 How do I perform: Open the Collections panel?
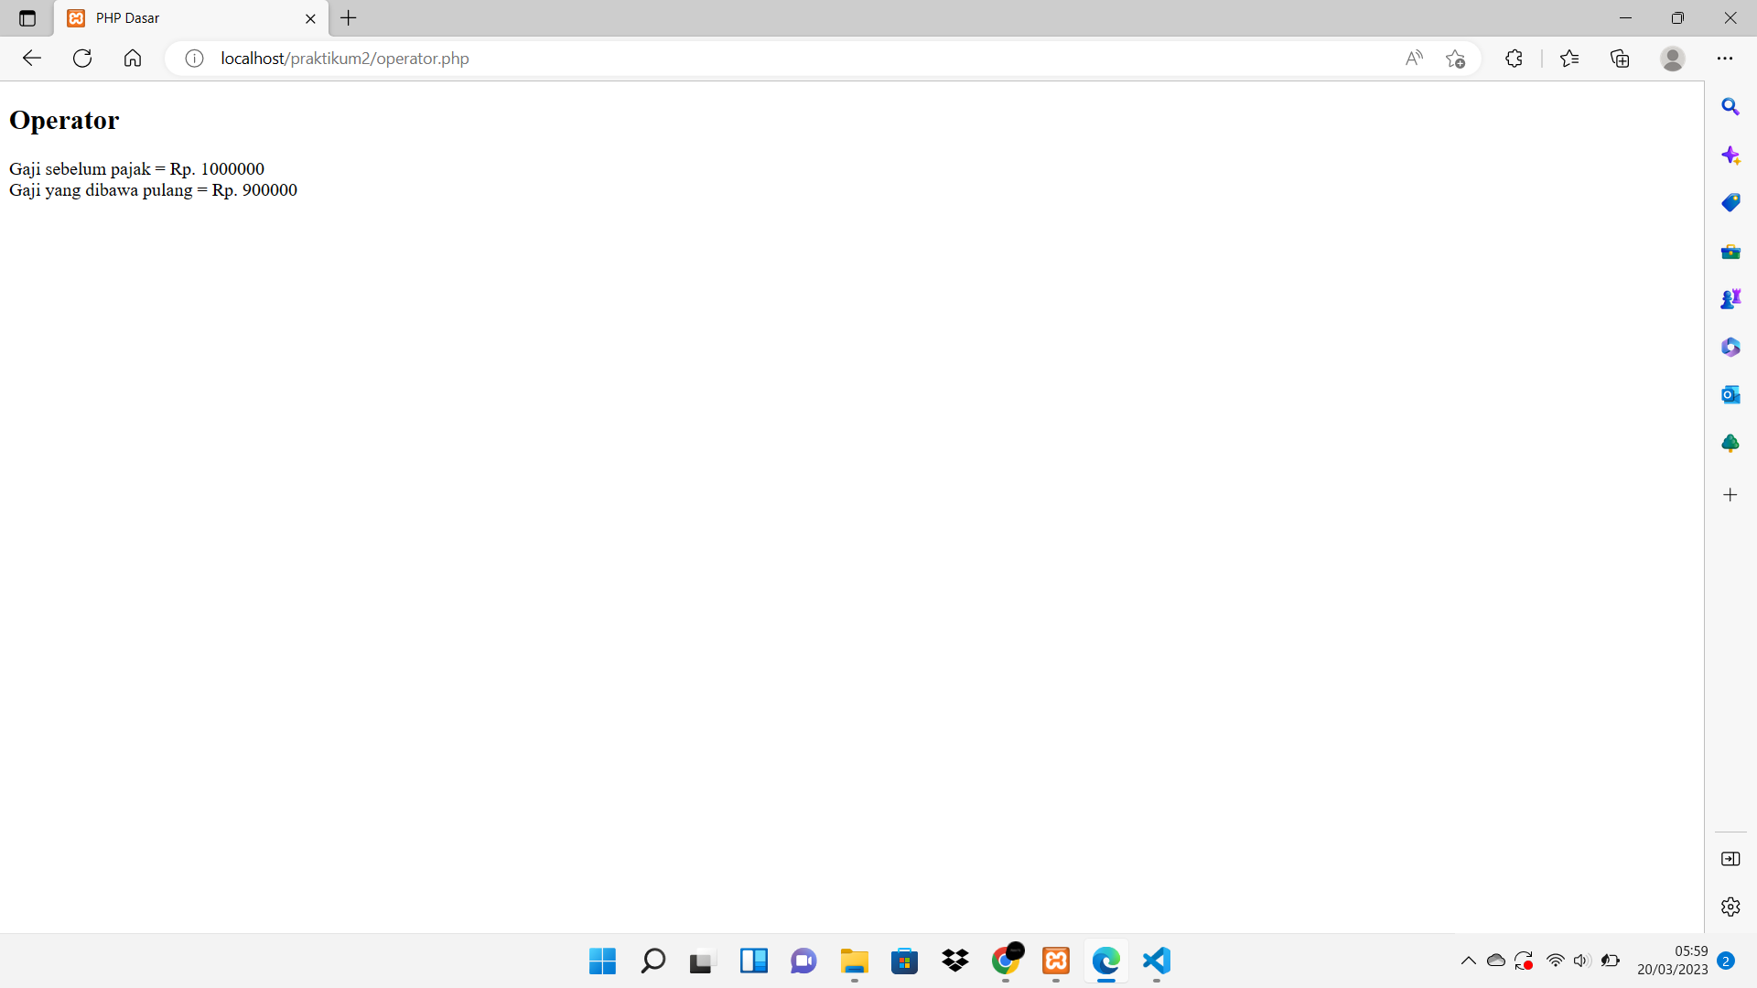(x=1620, y=59)
